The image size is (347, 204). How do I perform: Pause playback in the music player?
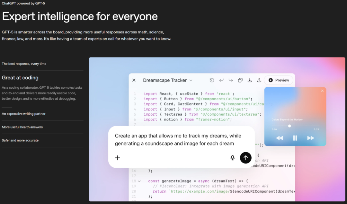(x=295, y=138)
